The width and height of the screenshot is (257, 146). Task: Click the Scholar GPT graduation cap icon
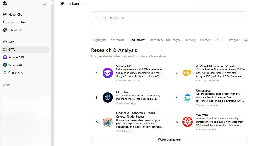(x=108, y=73)
